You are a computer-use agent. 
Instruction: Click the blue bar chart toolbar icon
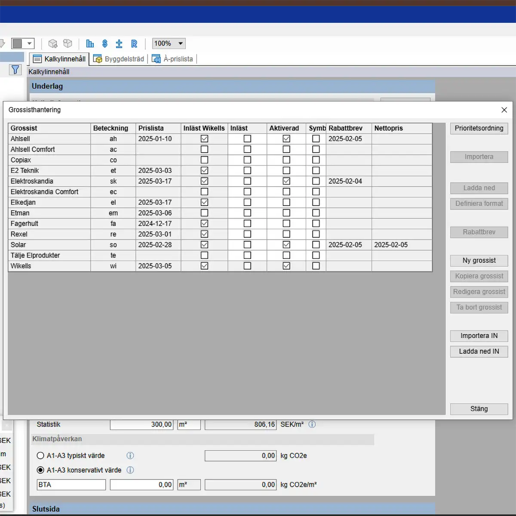pos(90,43)
